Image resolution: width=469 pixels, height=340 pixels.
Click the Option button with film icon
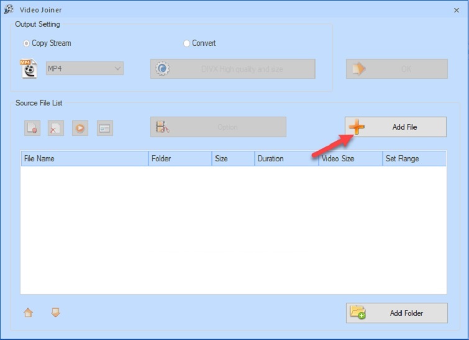coord(218,127)
